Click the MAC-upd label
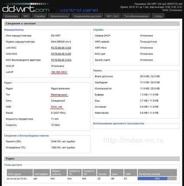 click(x=100, y=54)
